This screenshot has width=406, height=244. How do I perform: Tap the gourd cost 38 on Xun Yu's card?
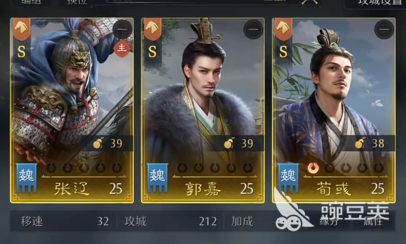point(370,143)
